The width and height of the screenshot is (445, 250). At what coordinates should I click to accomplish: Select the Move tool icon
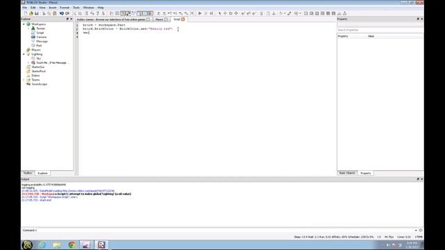point(225,13)
